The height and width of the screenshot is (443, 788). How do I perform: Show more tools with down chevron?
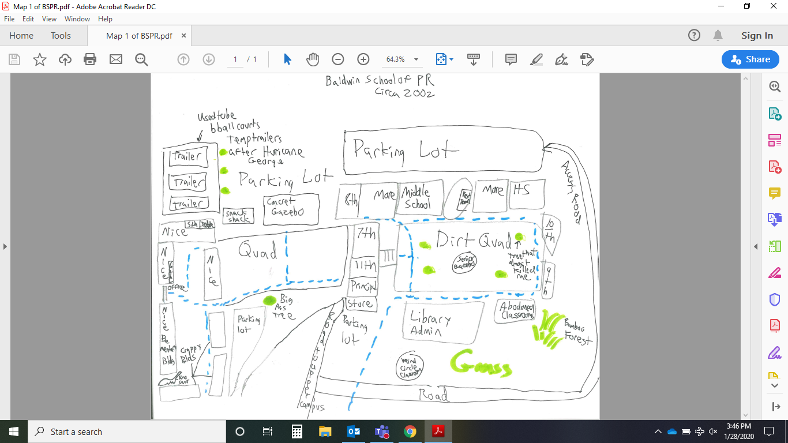(x=775, y=385)
